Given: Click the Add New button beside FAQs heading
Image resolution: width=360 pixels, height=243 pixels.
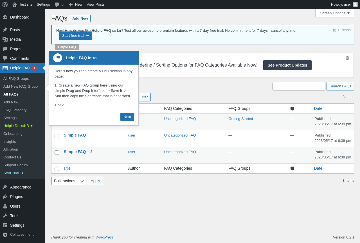Looking at the screenshot, I should click(x=80, y=18).
